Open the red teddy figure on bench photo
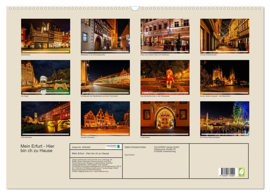This screenshot has height=195, width=270. click(165, 77)
